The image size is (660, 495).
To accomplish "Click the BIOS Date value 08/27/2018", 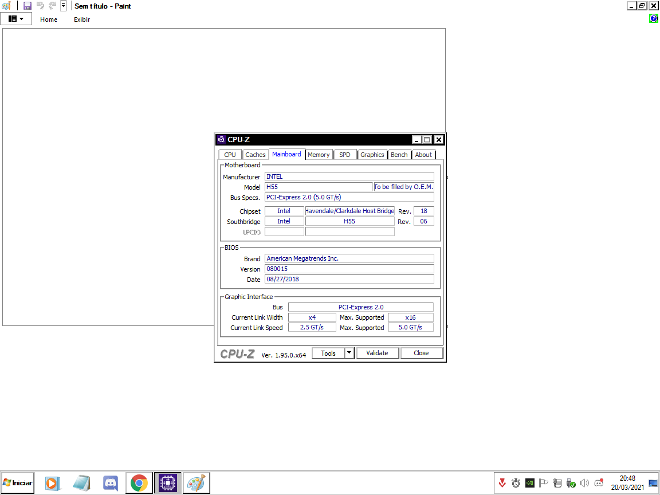I will (349, 279).
